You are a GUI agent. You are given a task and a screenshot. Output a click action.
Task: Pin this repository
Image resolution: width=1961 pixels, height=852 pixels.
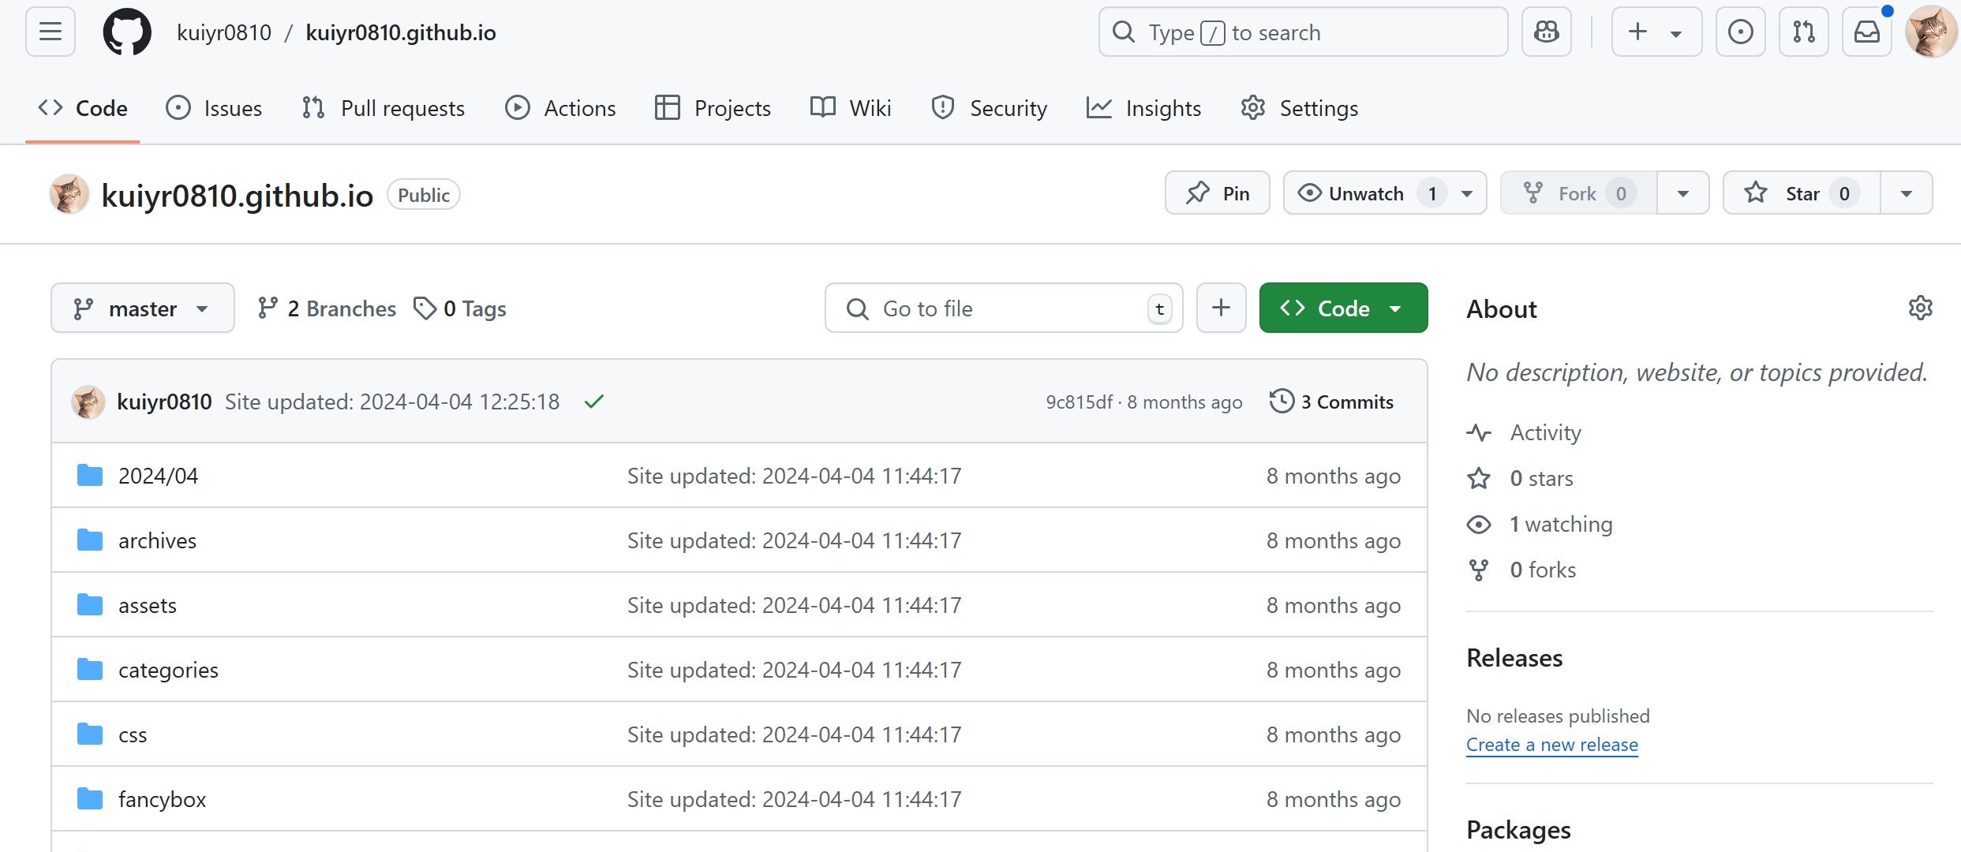pos(1218,193)
